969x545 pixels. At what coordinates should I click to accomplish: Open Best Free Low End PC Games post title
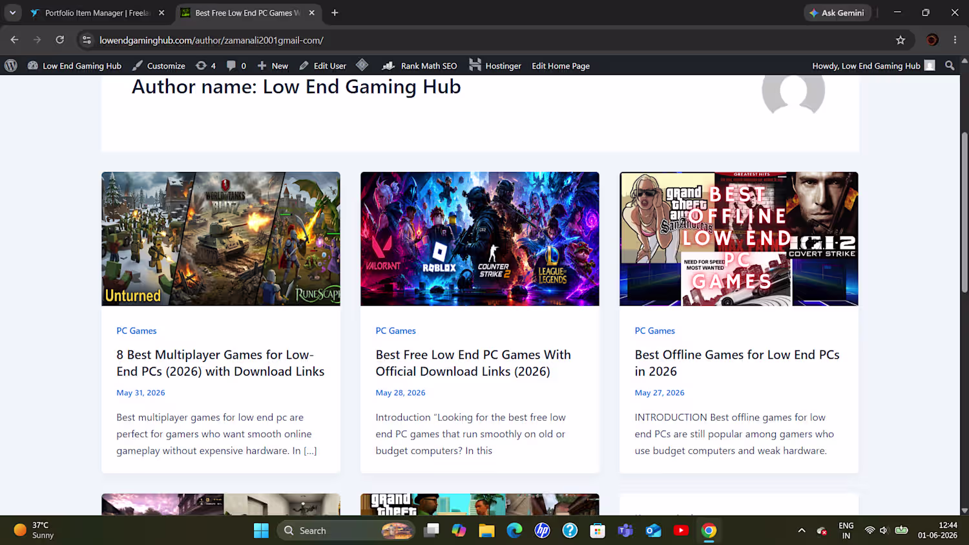474,363
